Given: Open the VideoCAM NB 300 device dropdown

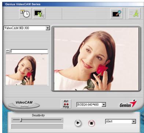Looking at the screenshot, I should click(48, 28).
